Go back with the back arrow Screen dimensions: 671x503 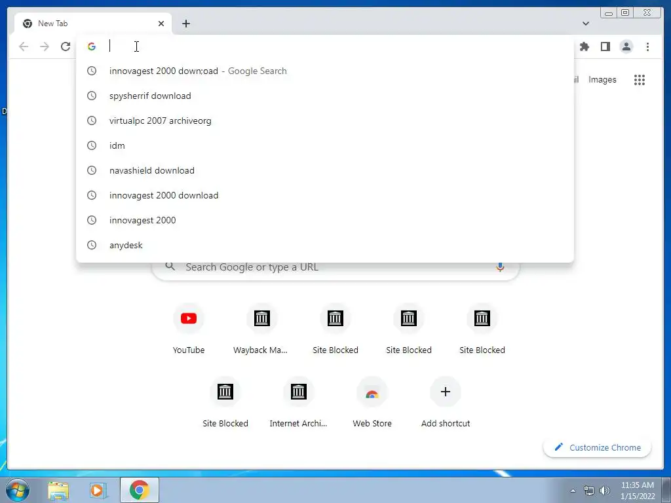[x=24, y=47]
